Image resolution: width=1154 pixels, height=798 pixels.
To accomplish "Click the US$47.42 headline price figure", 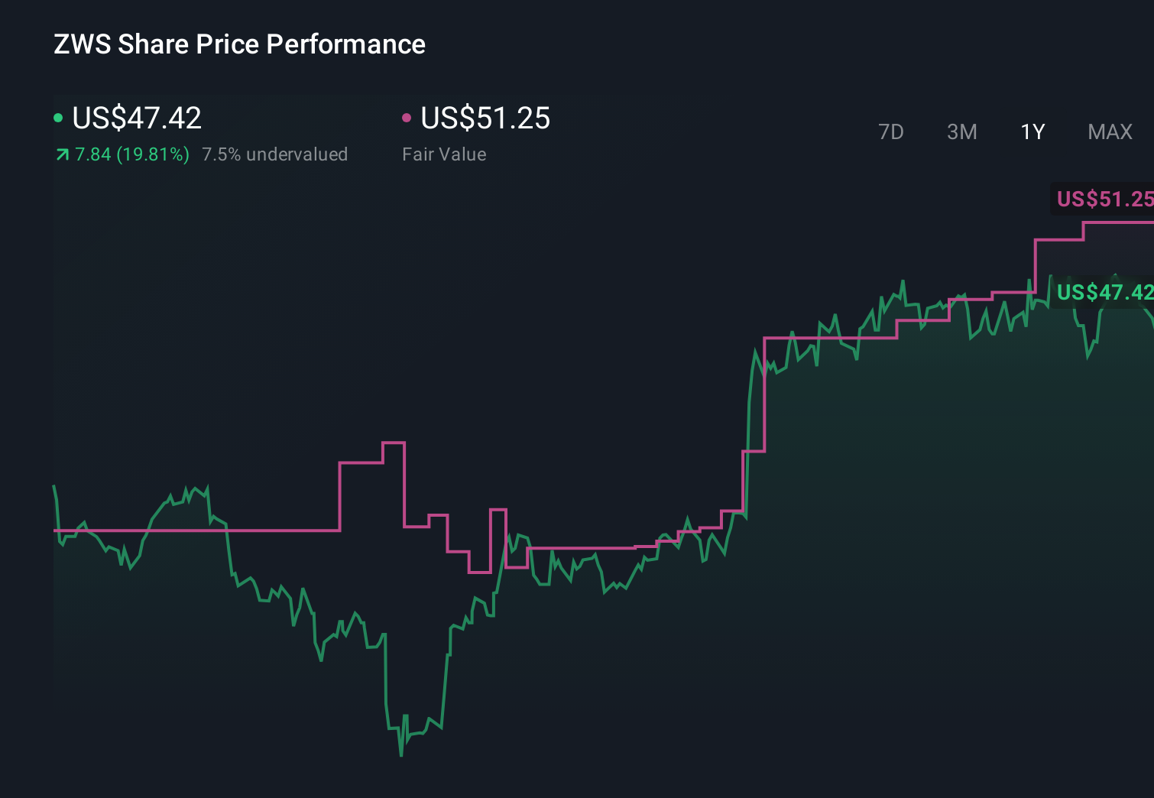I will point(136,118).
